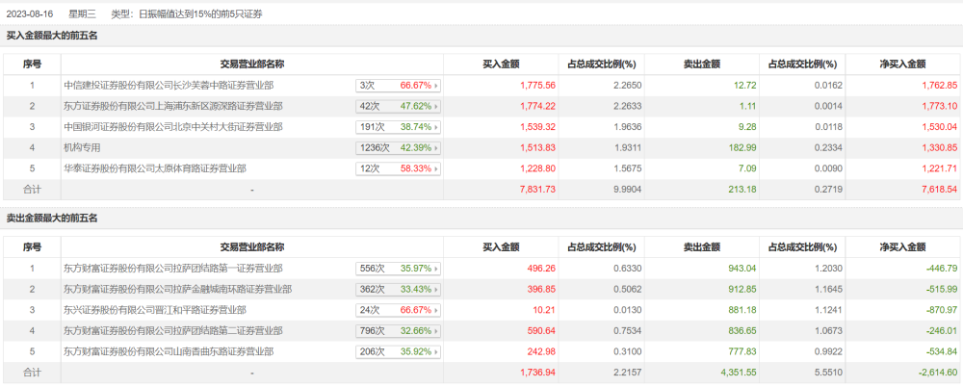
Task: Click the 净买入金额 header in buy table
Action: coord(902,64)
